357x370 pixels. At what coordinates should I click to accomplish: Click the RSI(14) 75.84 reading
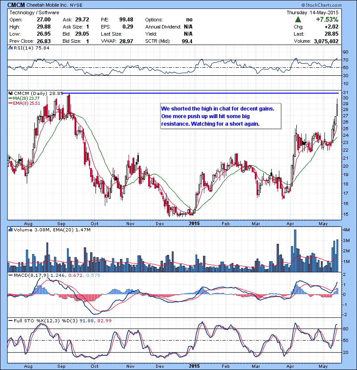click(32, 48)
